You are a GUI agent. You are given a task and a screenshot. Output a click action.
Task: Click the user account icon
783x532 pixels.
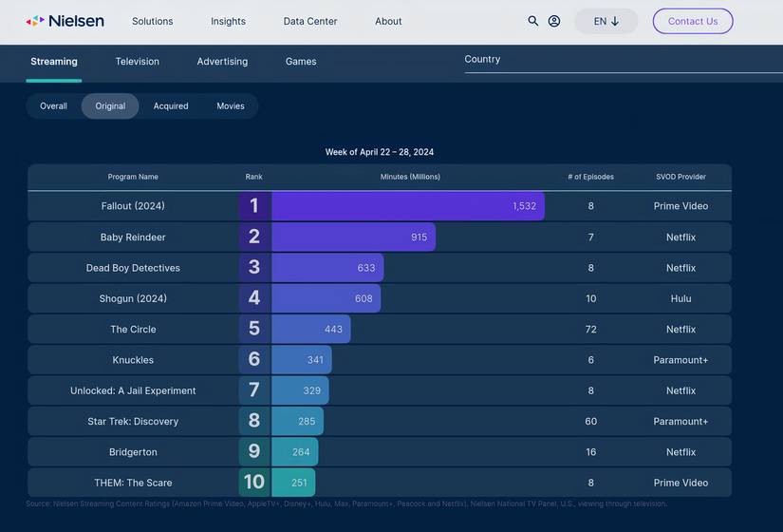coord(554,21)
